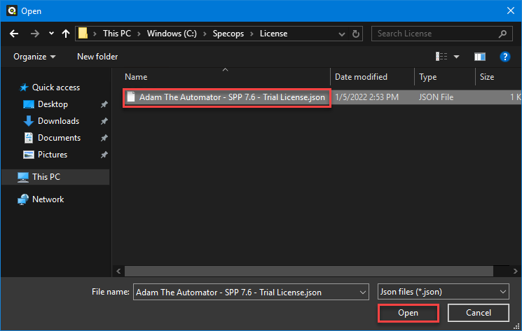Select Network in the navigation pane
Image resolution: width=522 pixels, height=331 pixels.
48,199
